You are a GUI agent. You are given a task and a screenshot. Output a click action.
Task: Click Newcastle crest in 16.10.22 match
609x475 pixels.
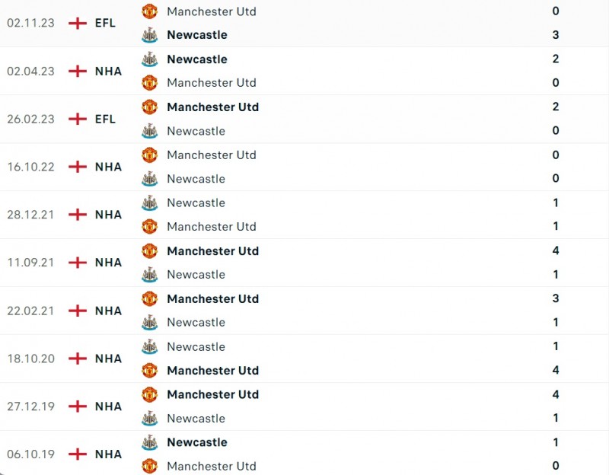pyautogui.click(x=149, y=179)
